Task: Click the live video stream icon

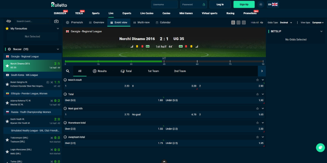Action: [56, 21]
